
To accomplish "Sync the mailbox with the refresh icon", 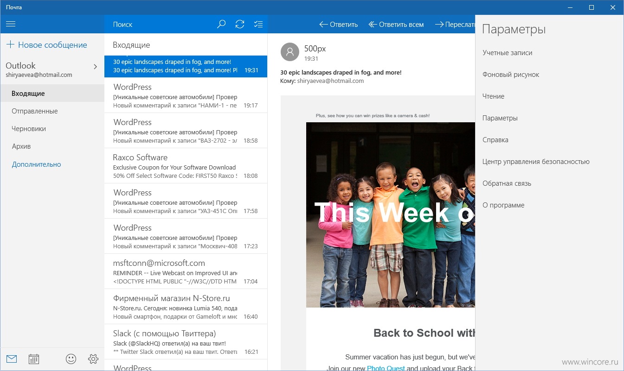I will click(240, 24).
